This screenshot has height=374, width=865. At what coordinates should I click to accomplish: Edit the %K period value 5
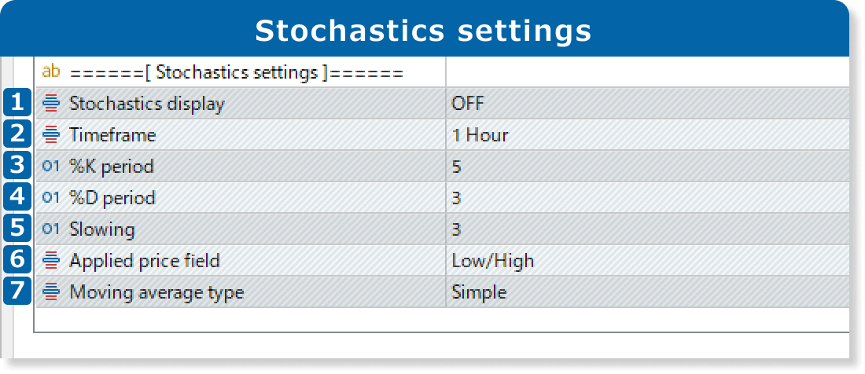click(x=457, y=166)
